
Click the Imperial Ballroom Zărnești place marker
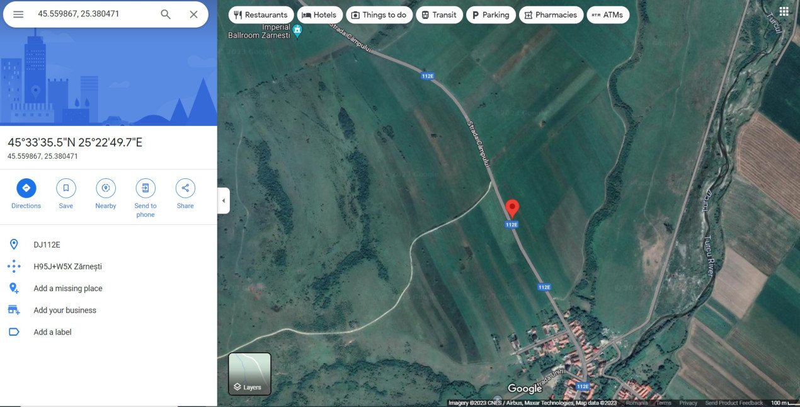[x=298, y=30]
